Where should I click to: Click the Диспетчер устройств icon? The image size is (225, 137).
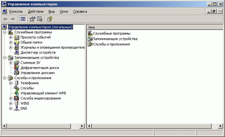click(17, 52)
